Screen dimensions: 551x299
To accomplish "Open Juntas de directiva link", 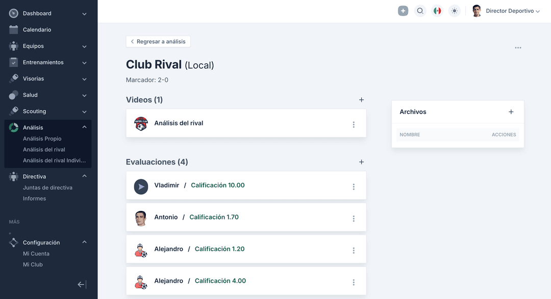I will point(47,187).
